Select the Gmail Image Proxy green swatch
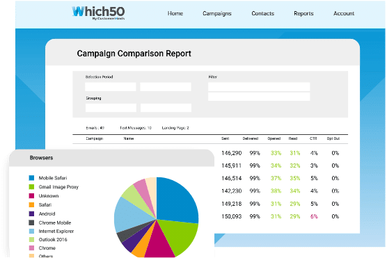 tap(31, 186)
